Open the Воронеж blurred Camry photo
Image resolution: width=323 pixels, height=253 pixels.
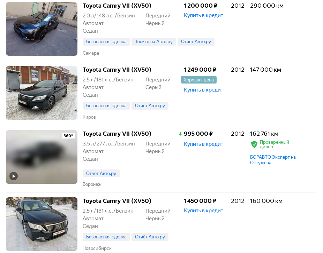click(x=42, y=157)
